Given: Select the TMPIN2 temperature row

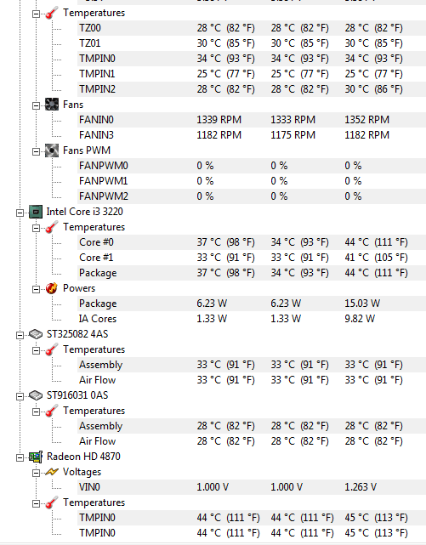Looking at the screenshot, I should [x=252, y=89].
